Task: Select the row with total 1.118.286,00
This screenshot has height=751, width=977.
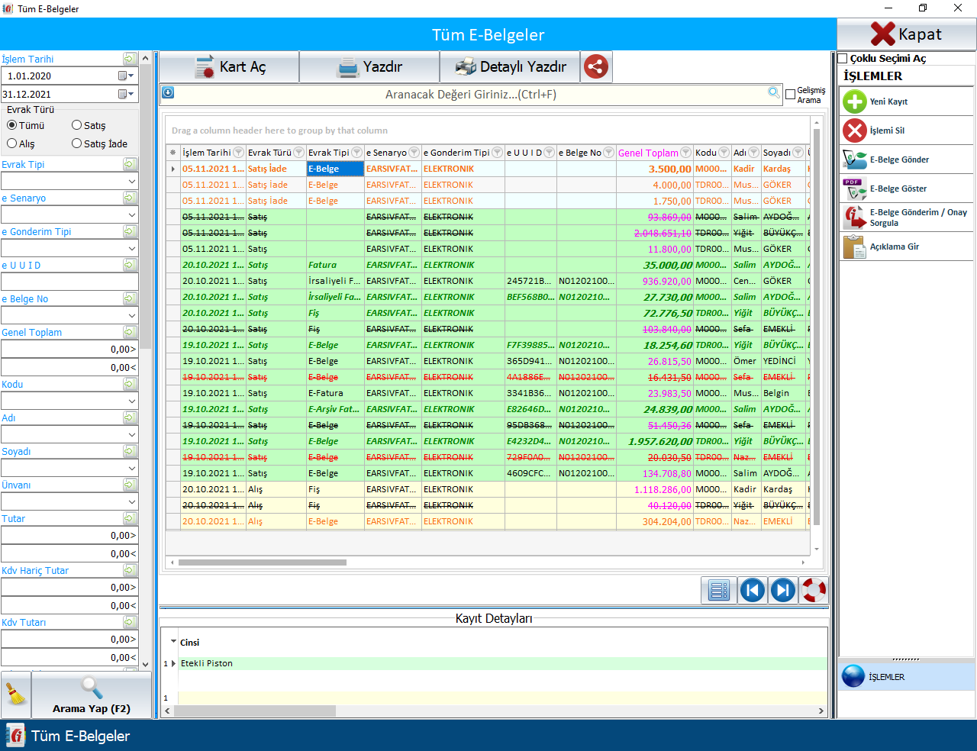Action: click(488, 489)
